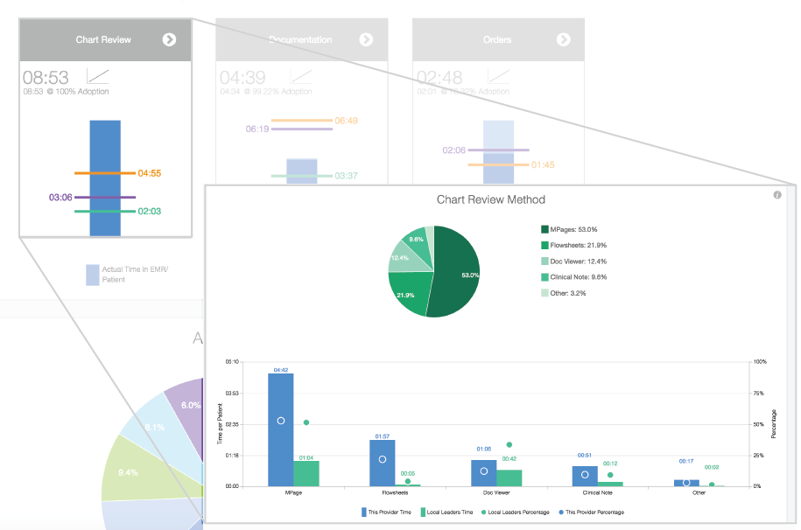Select the Chart Review card header
Image resolution: width=801 pixels, height=530 pixels.
tap(105, 40)
